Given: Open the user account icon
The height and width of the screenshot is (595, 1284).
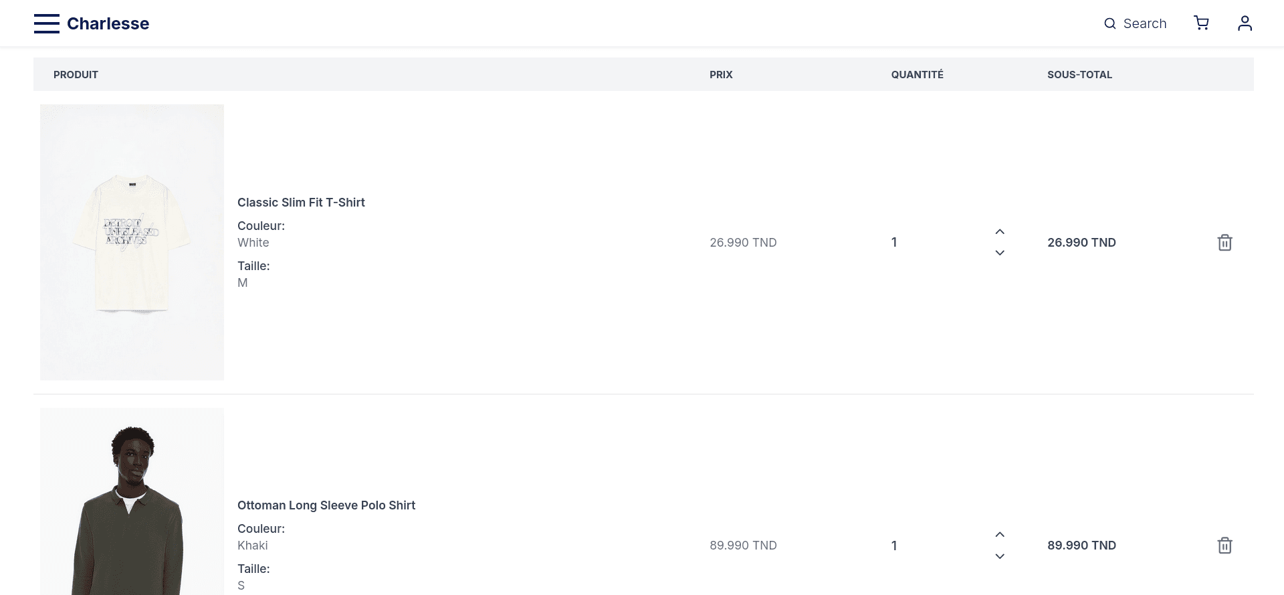Looking at the screenshot, I should point(1245,23).
